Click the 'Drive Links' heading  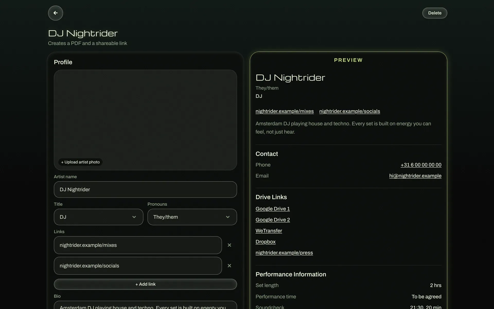pos(271,197)
